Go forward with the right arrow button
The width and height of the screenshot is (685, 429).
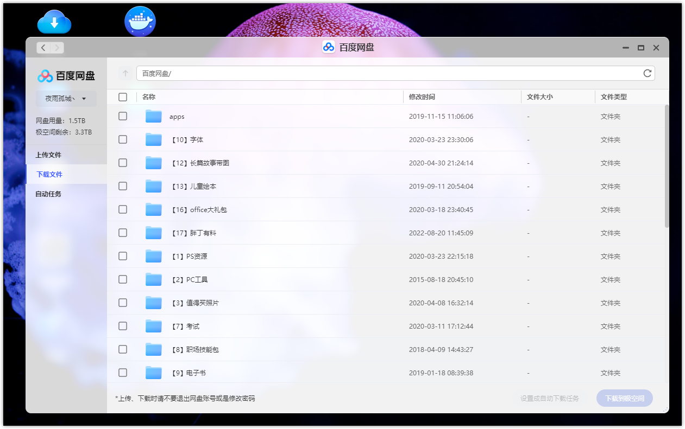pyautogui.click(x=57, y=48)
